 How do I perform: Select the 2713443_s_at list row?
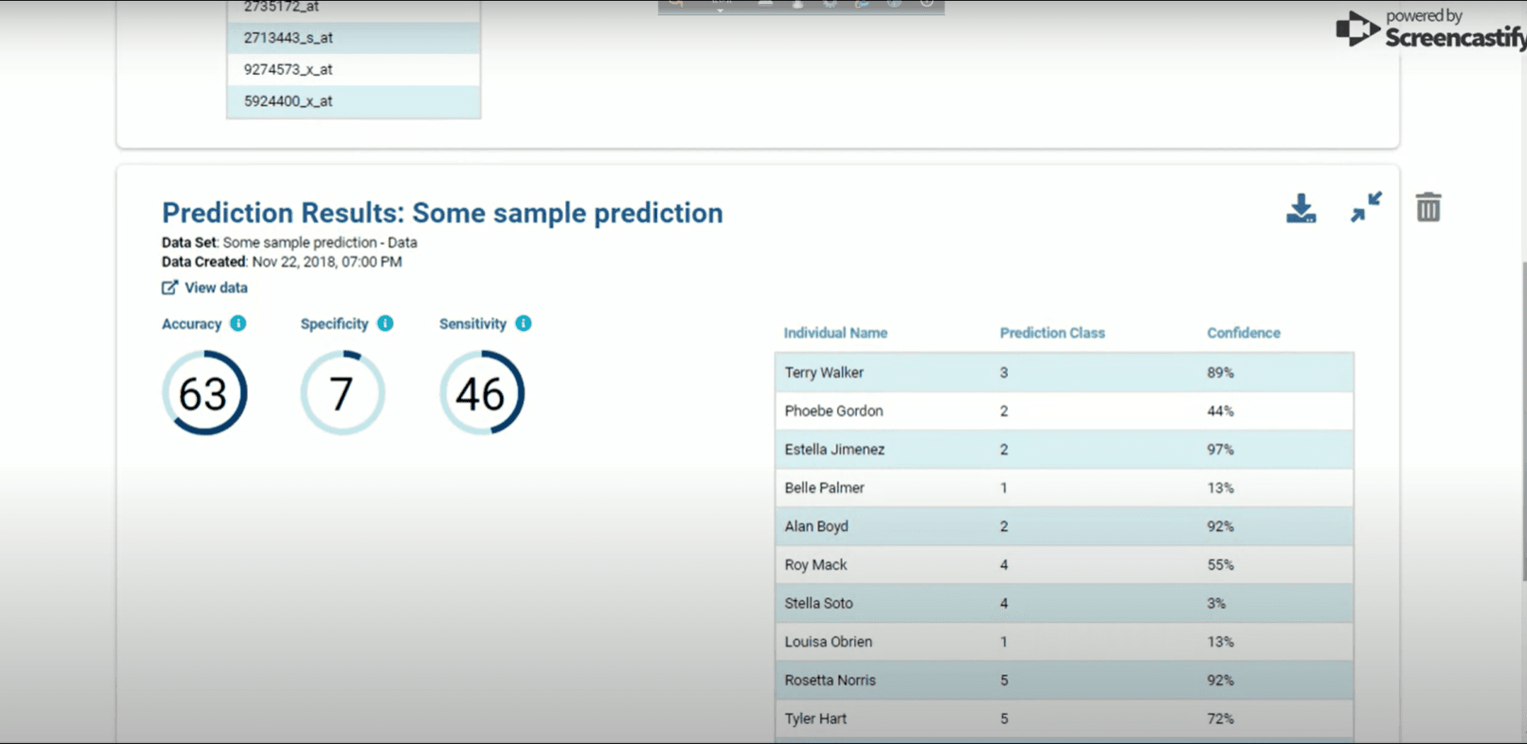354,38
